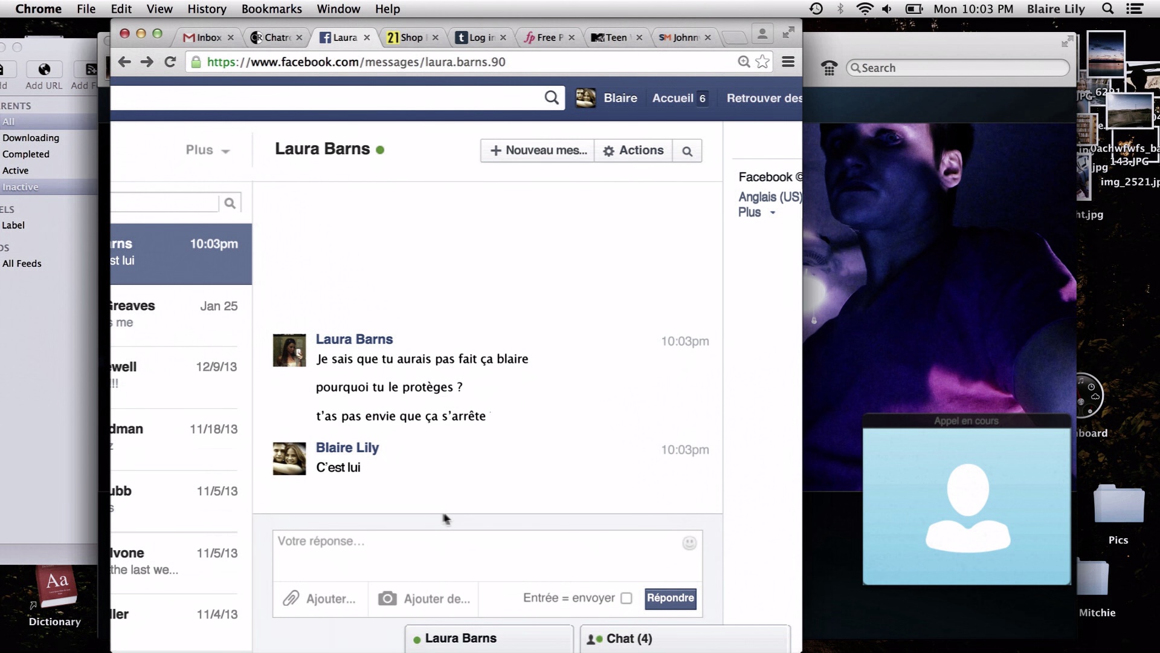Click the camera icon to add photo

387,599
